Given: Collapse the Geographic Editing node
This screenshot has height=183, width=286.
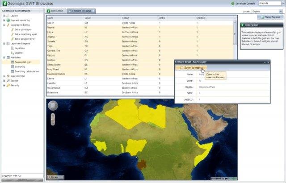Looking at the screenshot, I should pyautogui.click(x=4, y=25).
